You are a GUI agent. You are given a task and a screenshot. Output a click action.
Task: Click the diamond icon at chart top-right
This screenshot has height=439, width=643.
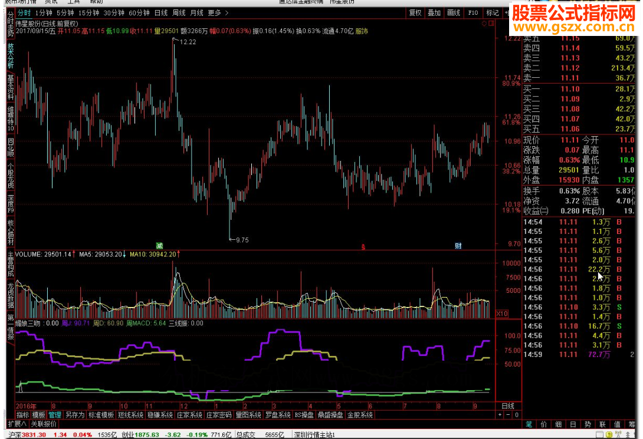(484, 24)
